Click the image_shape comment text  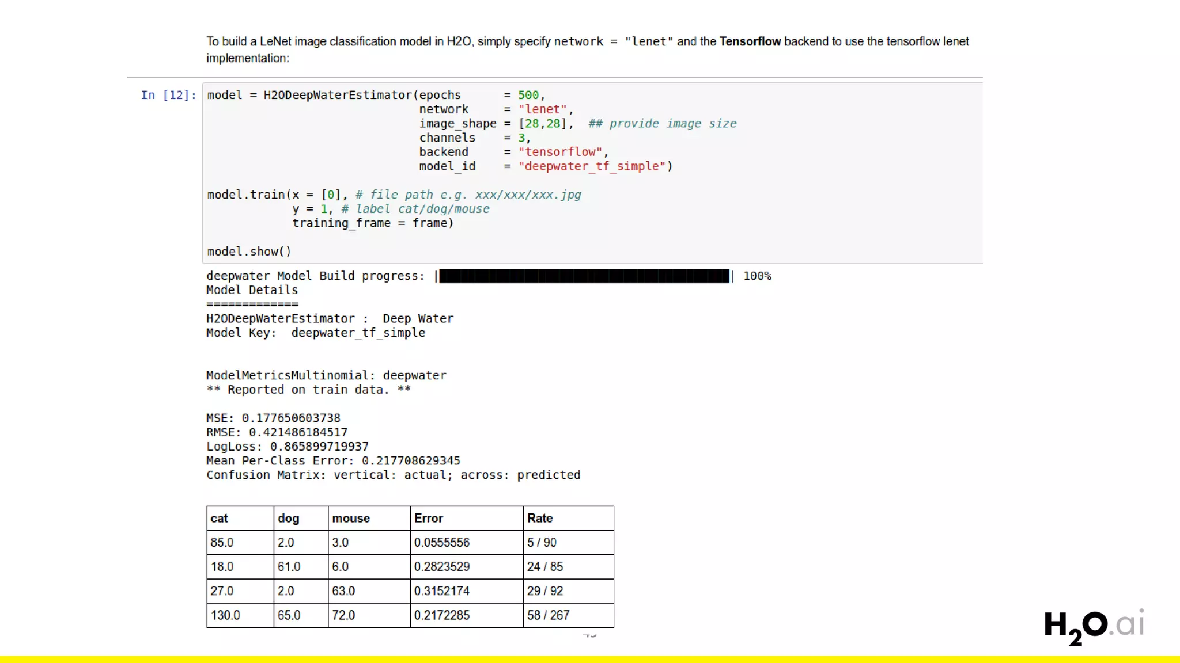pos(662,124)
